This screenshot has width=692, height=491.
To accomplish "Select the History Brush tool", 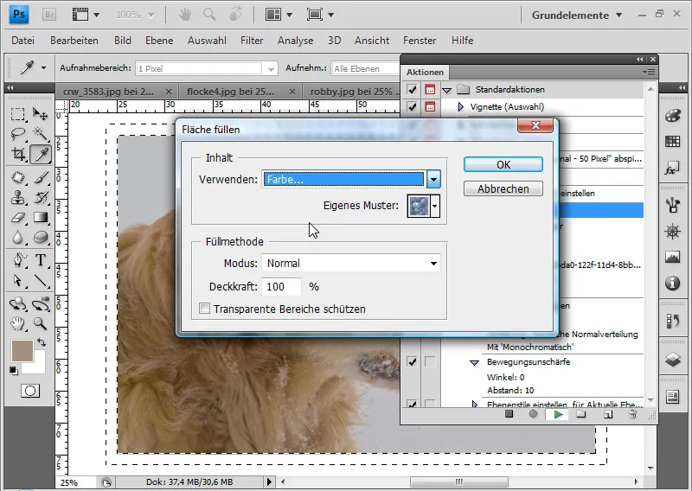I will [41, 198].
